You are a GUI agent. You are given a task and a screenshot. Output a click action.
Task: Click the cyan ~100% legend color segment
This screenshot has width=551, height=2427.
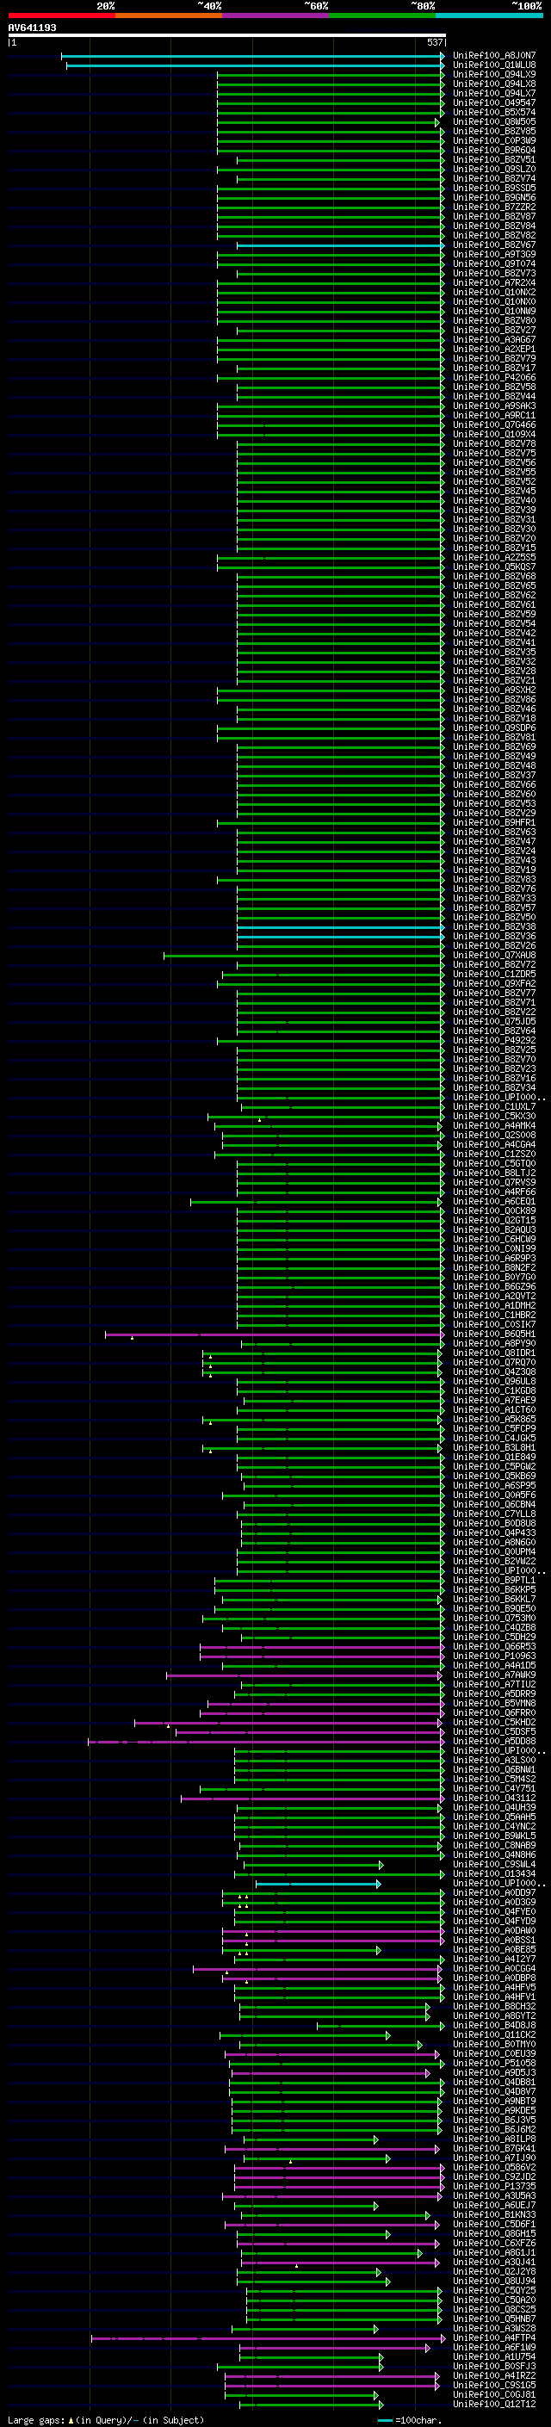point(490,15)
